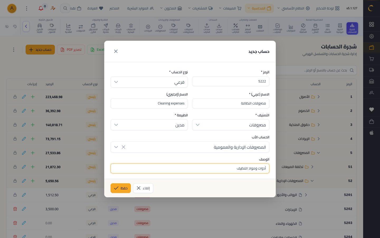The width and height of the screenshot is (380, 238).
Task: Focus the English name field Cleaning expenses
Action: coord(149,103)
